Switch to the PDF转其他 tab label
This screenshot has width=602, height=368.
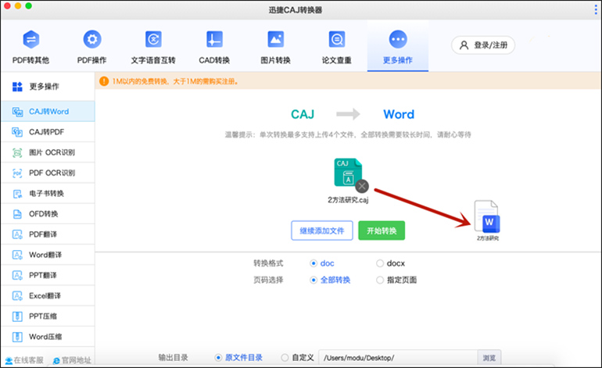click(30, 60)
